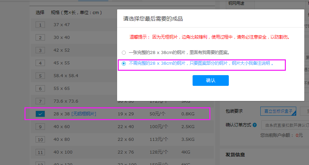The width and height of the screenshot is (309, 165).
Task: Select row 7 box for 73.6 x 73.6
Action: (40, 101)
